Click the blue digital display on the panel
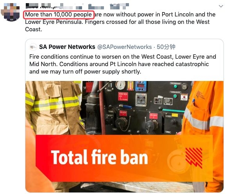The image size is (227, 194). click(x=141, y=86)
